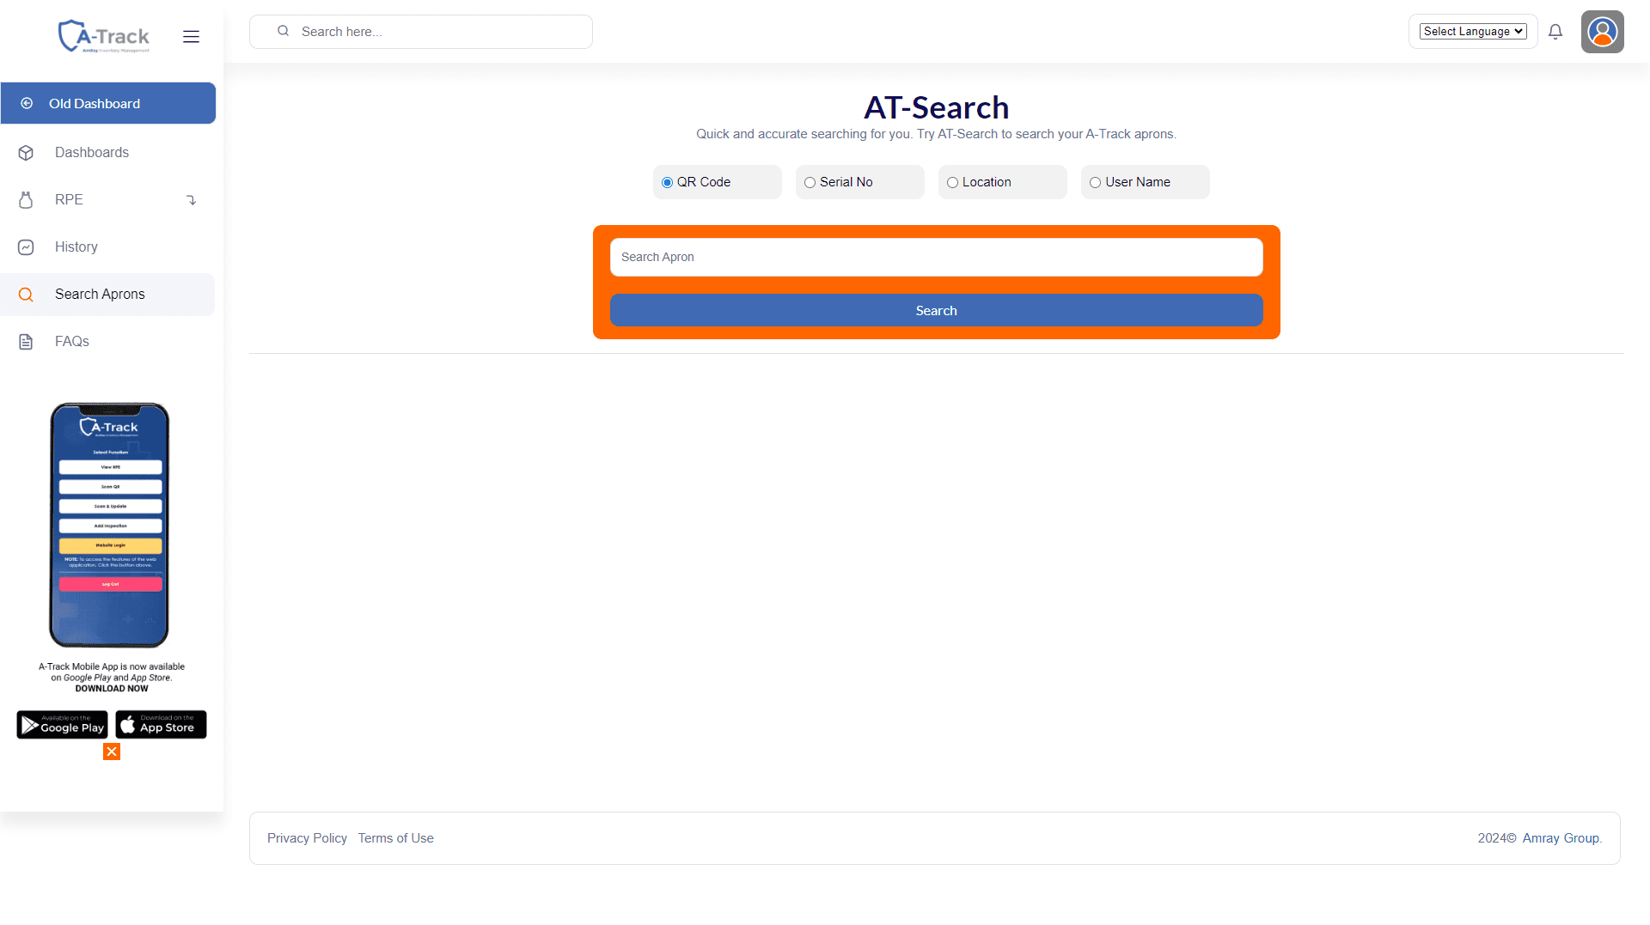Open the RPE menu item
1650x925 pixels.
108,199
